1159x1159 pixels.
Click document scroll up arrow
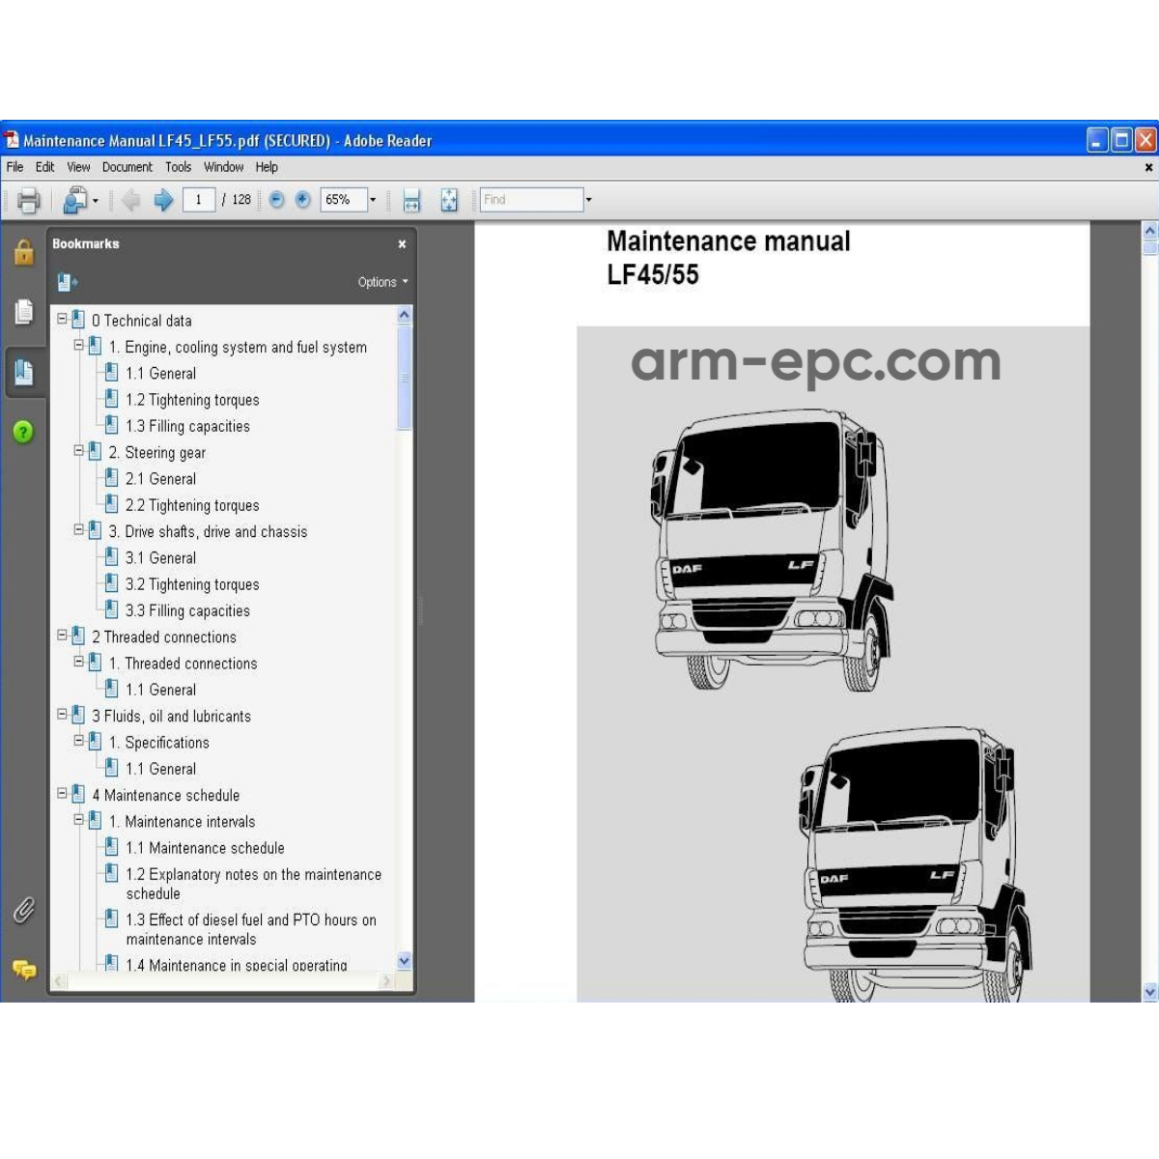click(x=1149, y=231)
